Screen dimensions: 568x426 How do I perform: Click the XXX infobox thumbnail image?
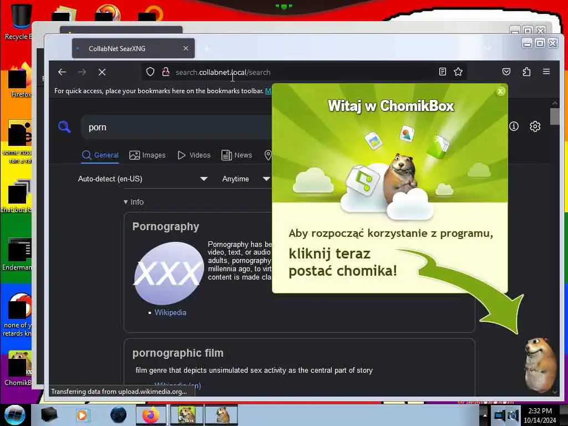tap(169, 273)
